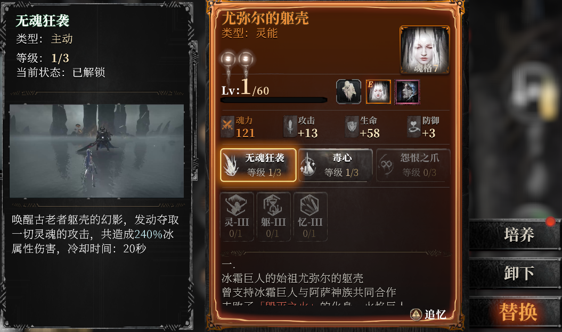562x332 pixels.
Task: Click the large 魂格7 portrait
Action: [x=425, y=50]
